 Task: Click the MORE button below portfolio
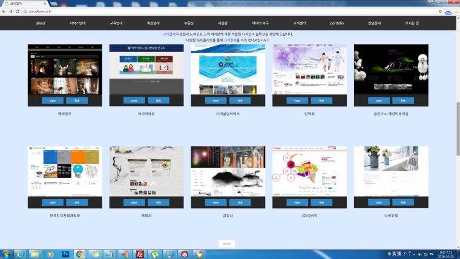coord(226,244)
